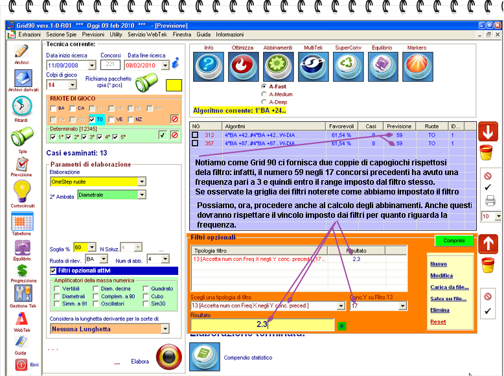
Task: Enable the Vertibili amplifier checkbox
Action: click(57, 288)
